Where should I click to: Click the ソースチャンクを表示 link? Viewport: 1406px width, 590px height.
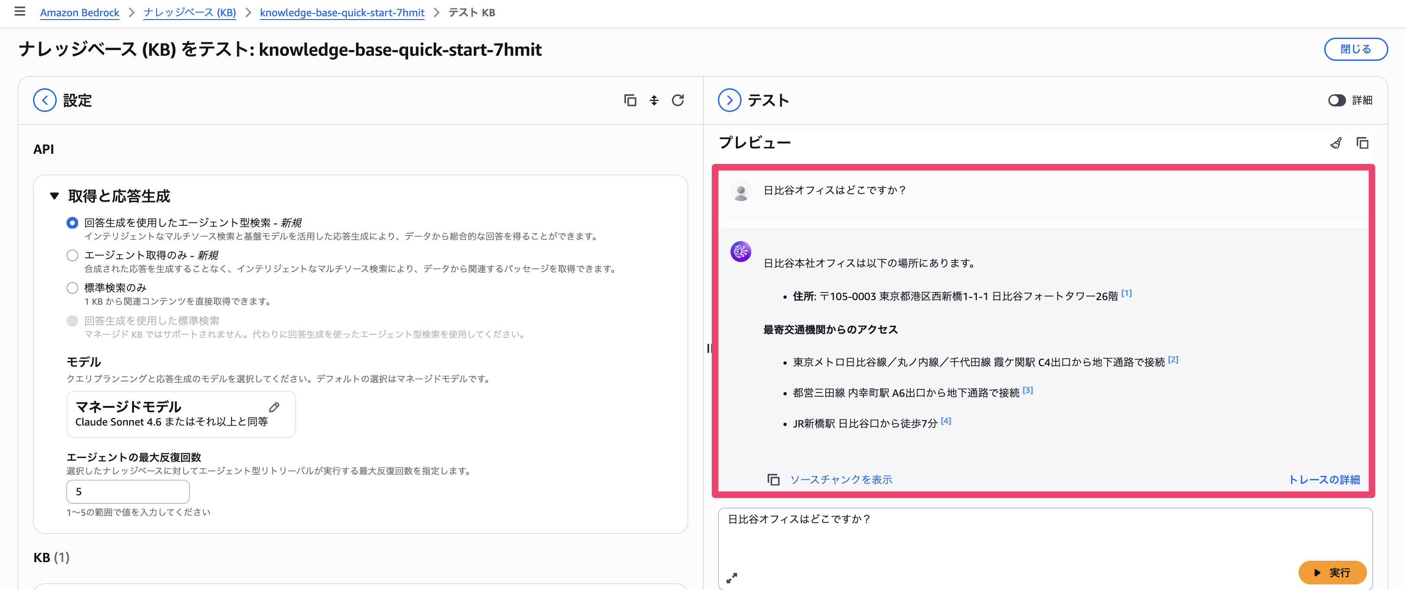pos(841,480)
